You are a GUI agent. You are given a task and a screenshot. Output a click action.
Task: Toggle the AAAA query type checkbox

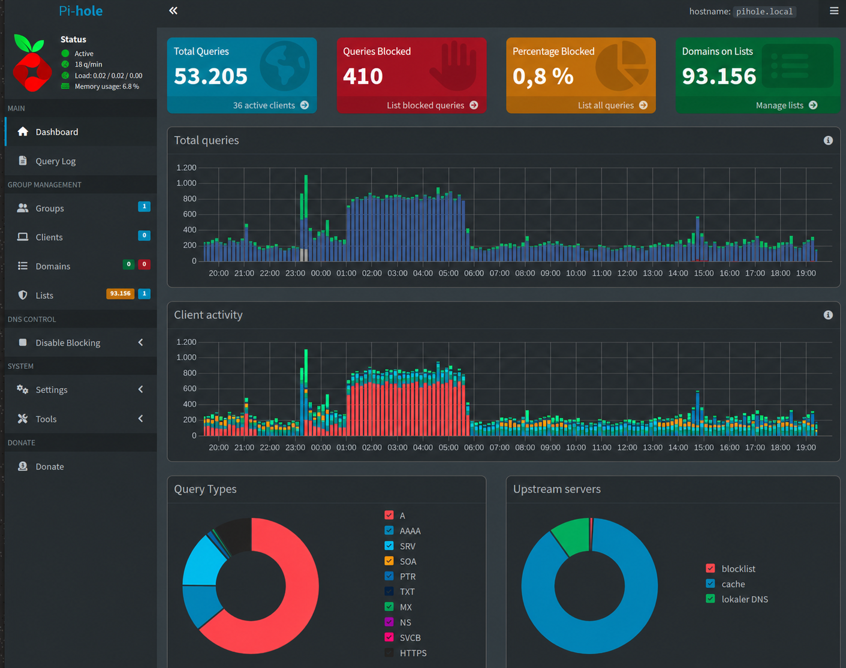[x=389, y=530]
